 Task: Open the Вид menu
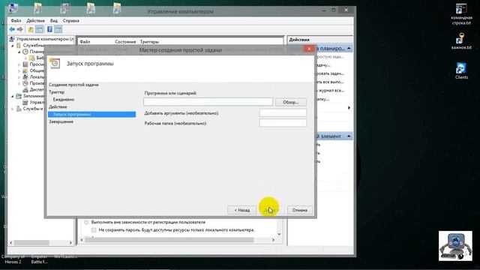pos(54,20)
